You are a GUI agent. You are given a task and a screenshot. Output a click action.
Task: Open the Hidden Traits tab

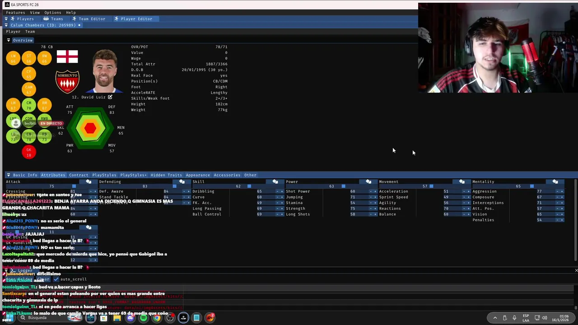pos(166,175)
